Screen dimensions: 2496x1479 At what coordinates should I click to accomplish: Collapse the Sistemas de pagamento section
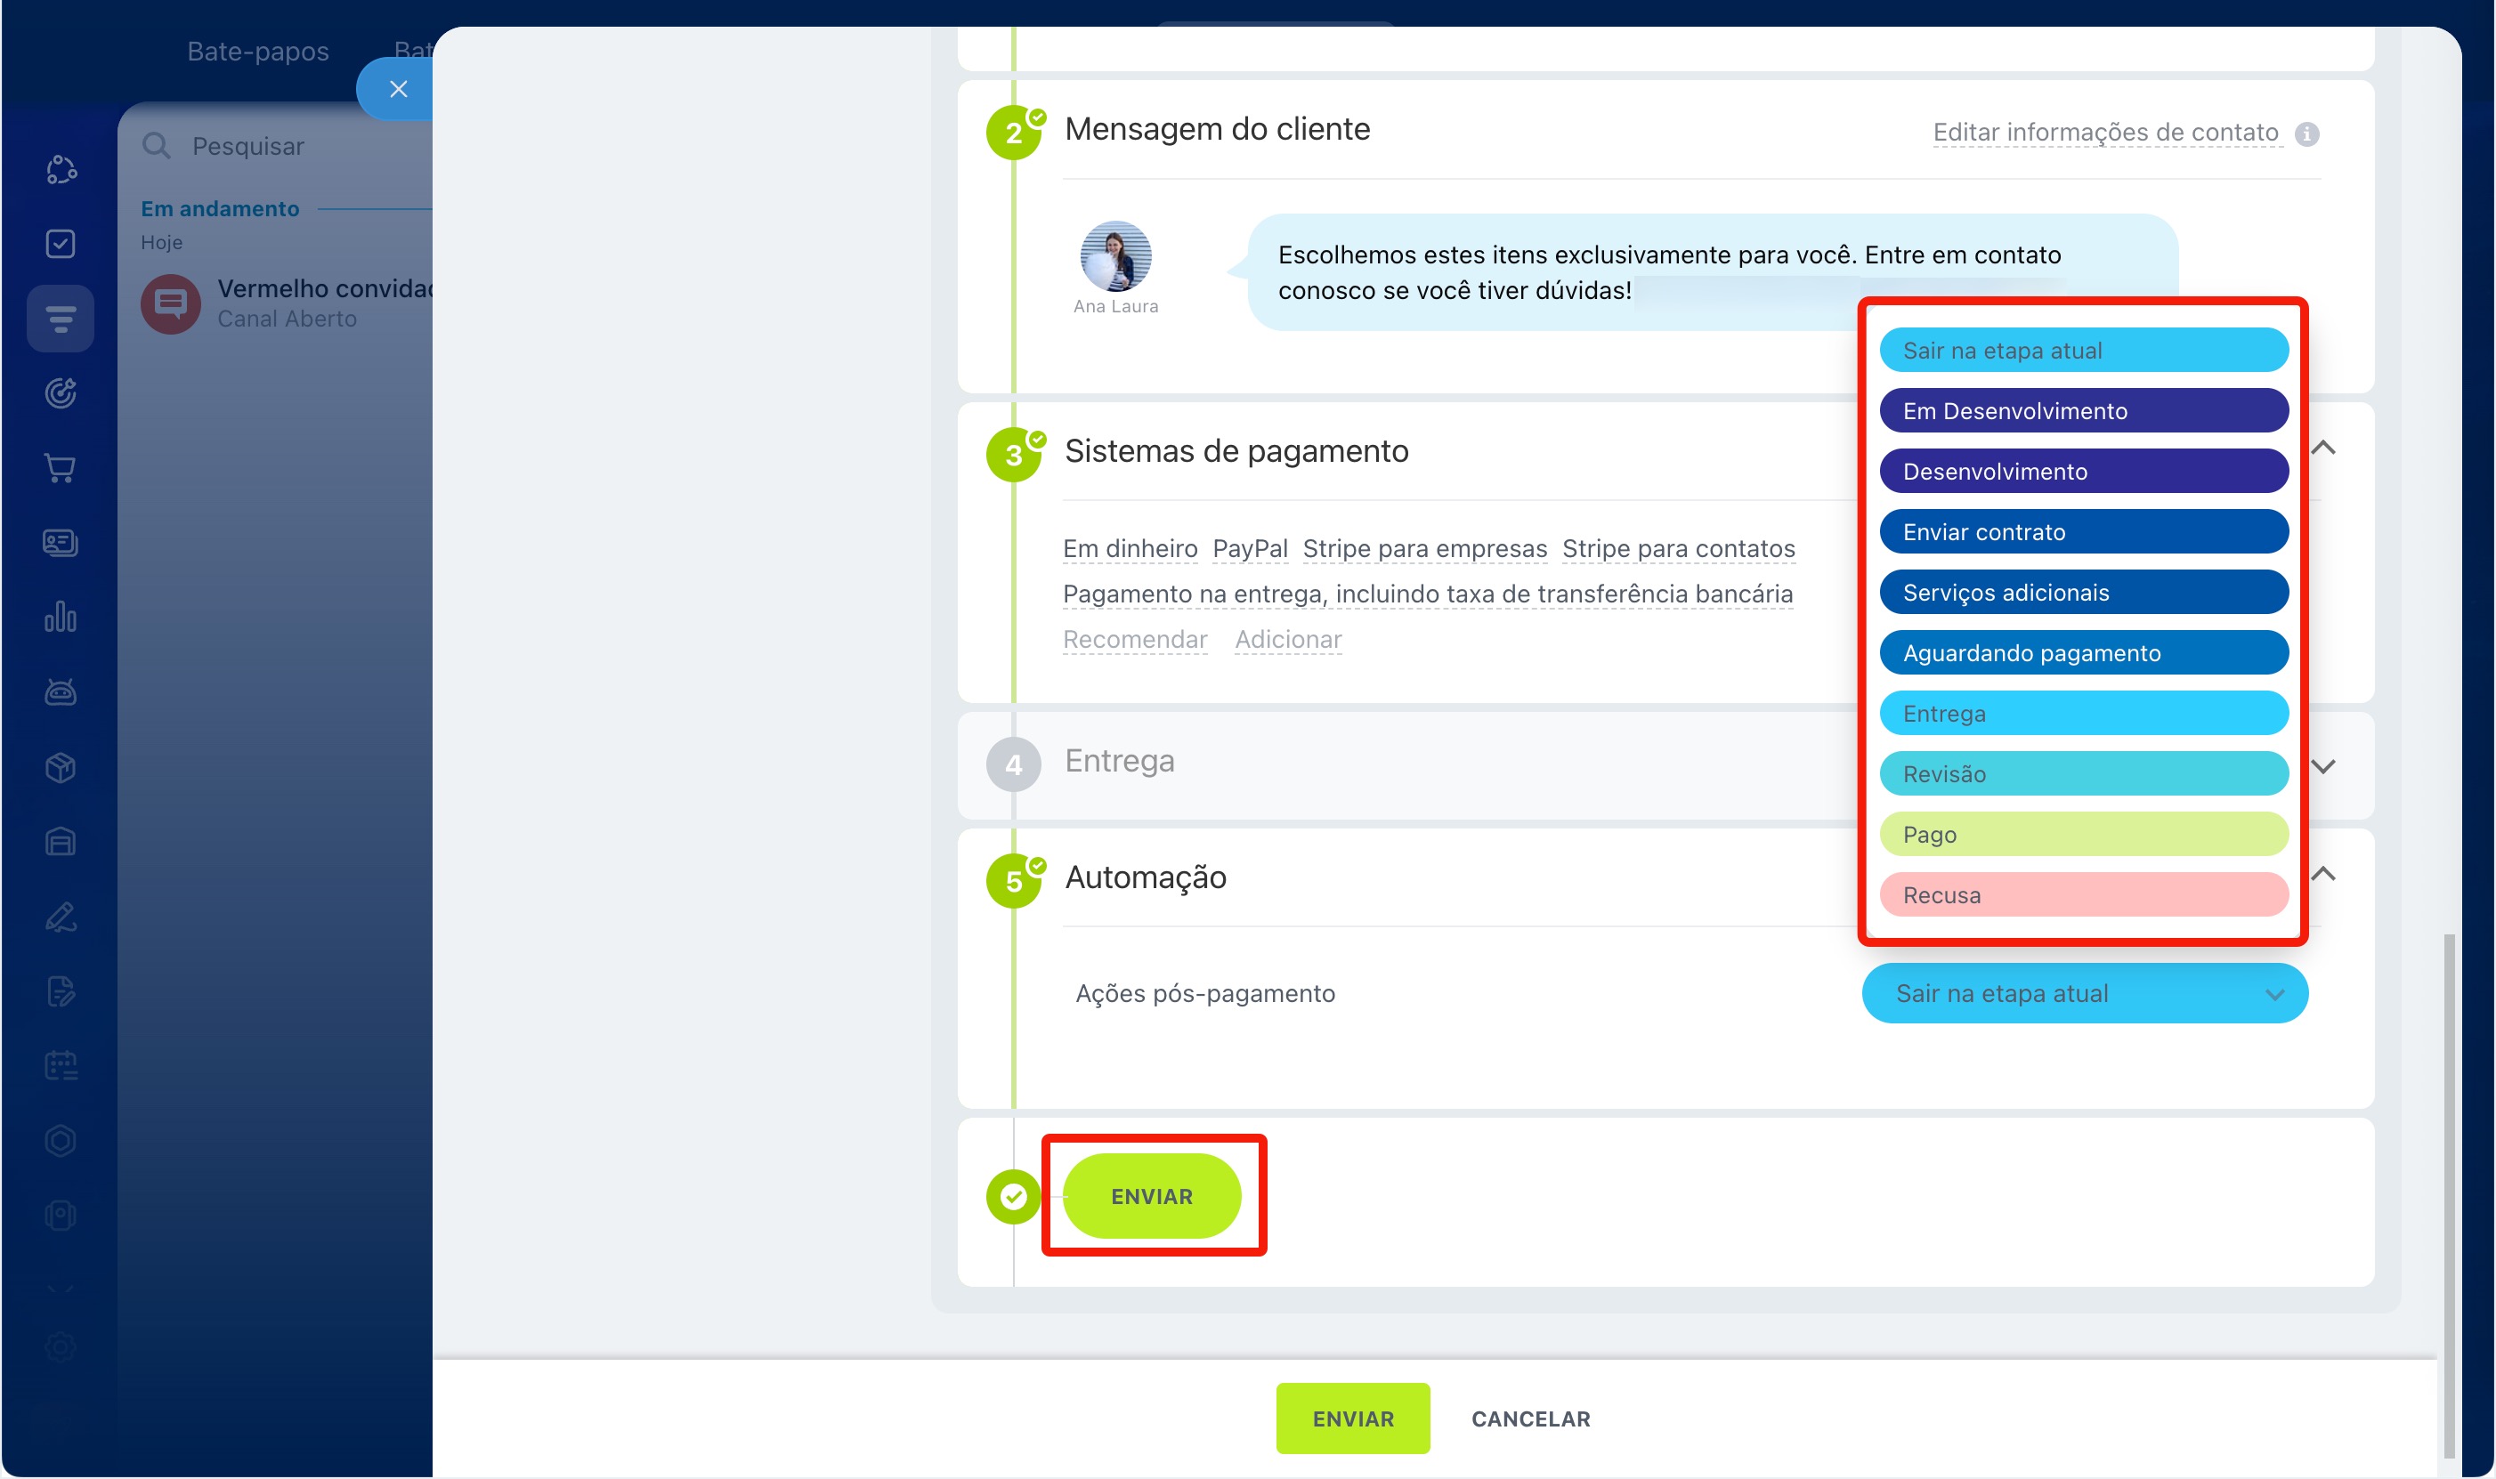coord(2322,449)
